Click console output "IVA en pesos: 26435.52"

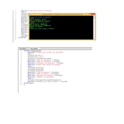38,24
